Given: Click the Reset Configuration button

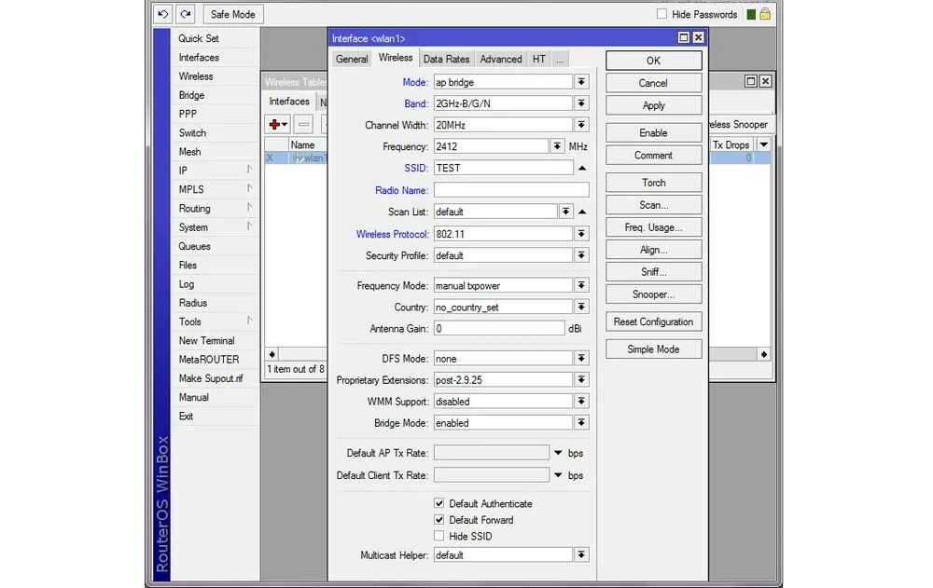Looking at the screenshot, I should click(x=653, y=321).
